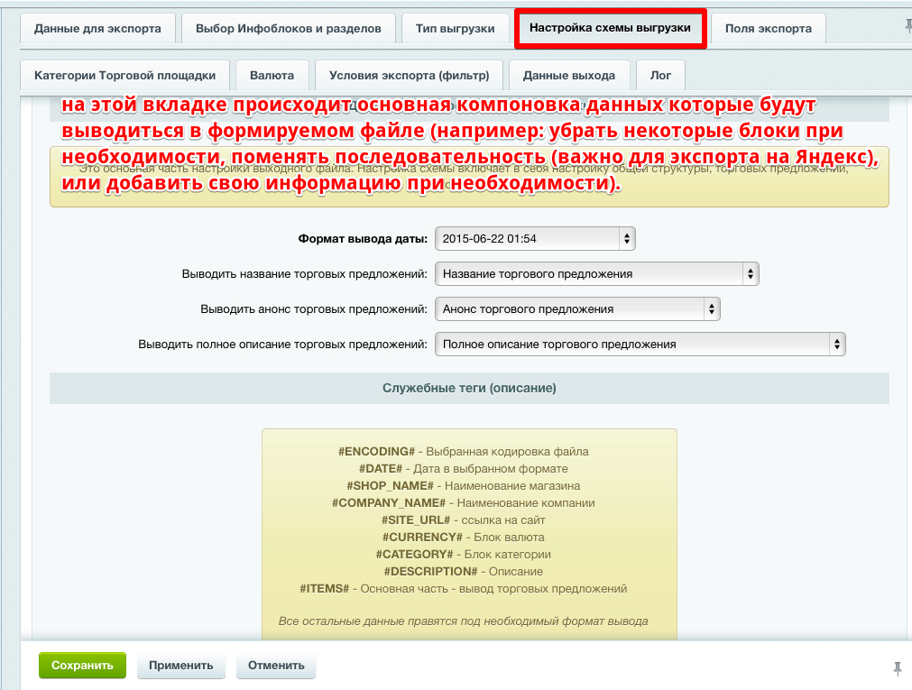The width and height of the screenshot is (912, 690).
Task: Open the «Анонс торгового предложения» dropdown
Action: [576, 308]
